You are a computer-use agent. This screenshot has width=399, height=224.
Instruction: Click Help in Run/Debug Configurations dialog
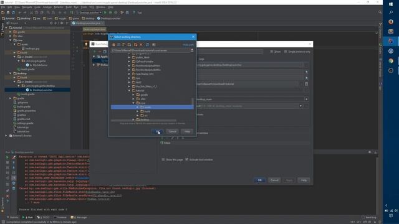pos(304,180)
